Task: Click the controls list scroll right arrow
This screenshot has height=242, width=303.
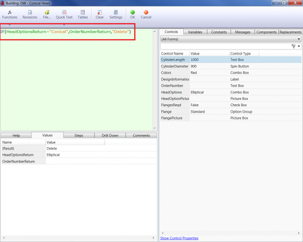Action: pos(299,233)
